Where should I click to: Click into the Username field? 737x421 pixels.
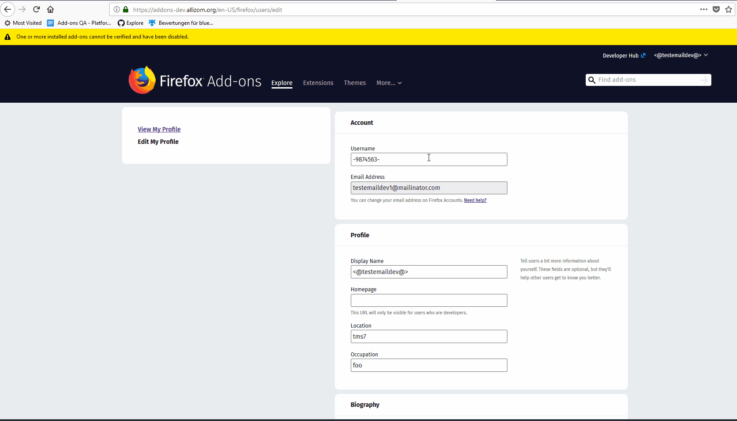429,159
